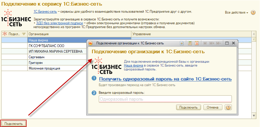Click the M memory button in the dialog title bar
The width and height of the screenshot is (260, 127).
[x=205, y=43]
